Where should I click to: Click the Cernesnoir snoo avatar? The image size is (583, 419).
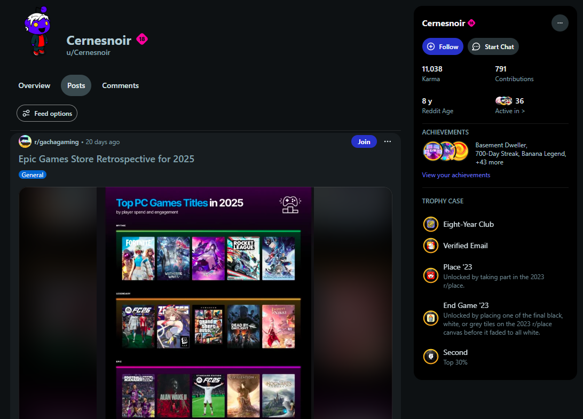[37, 31]
